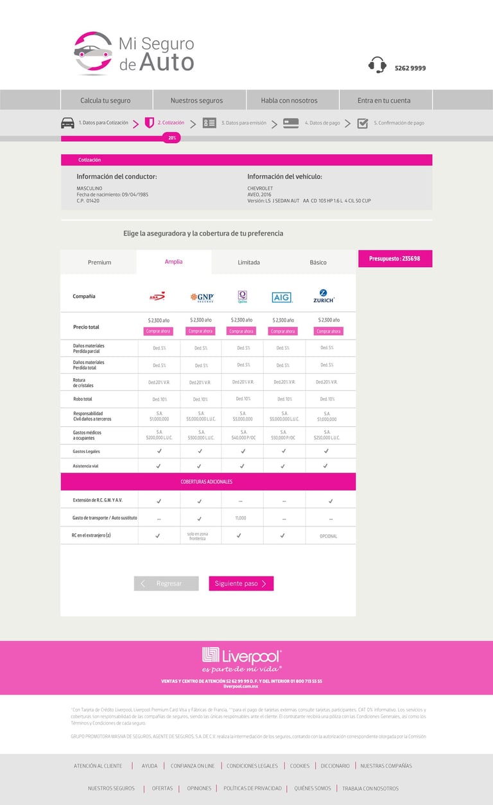
Task: Switch to the Amplia coverage tab
Action: [x=174, y=261]
